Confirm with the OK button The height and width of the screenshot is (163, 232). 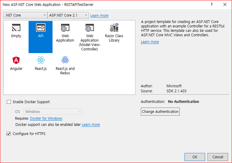(x=195, y=157)
